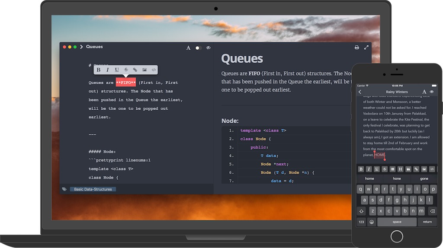Choose 'gone' keyboard suggestion
The image size is (443, 248).
pos(424,178)
